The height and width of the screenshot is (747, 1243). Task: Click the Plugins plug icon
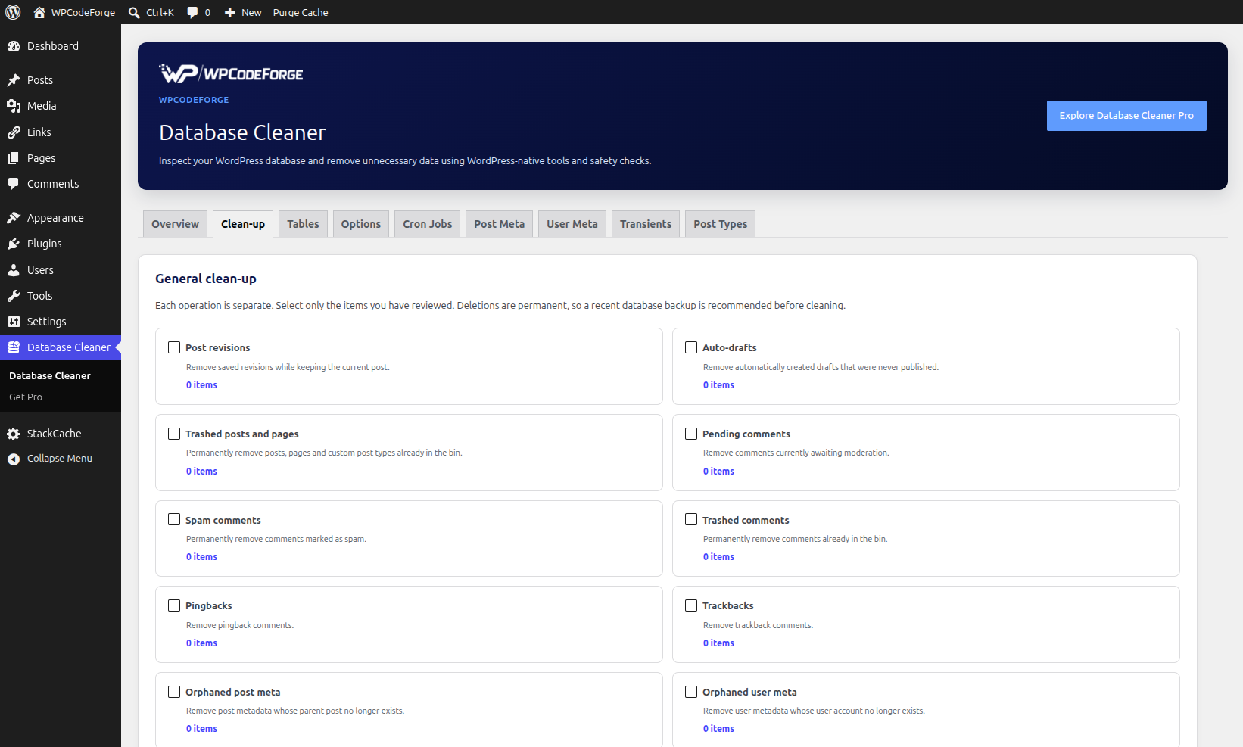coord(14,244)
